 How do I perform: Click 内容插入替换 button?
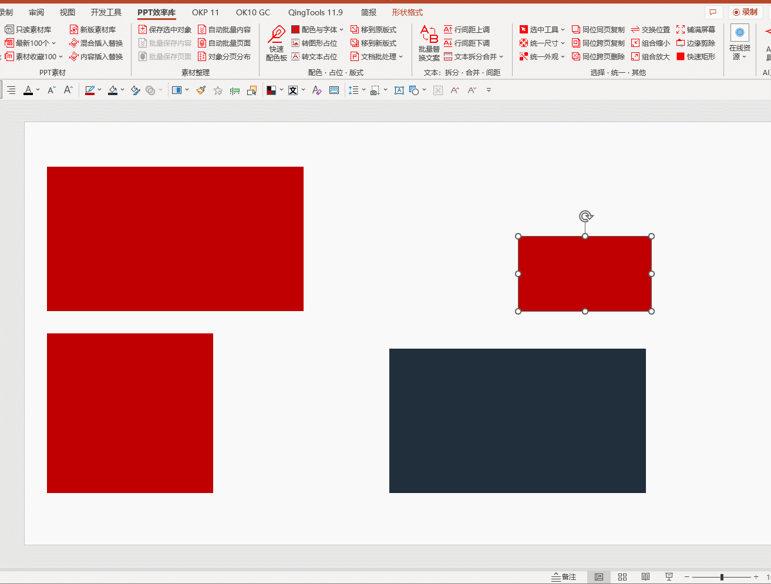(96, 56)
